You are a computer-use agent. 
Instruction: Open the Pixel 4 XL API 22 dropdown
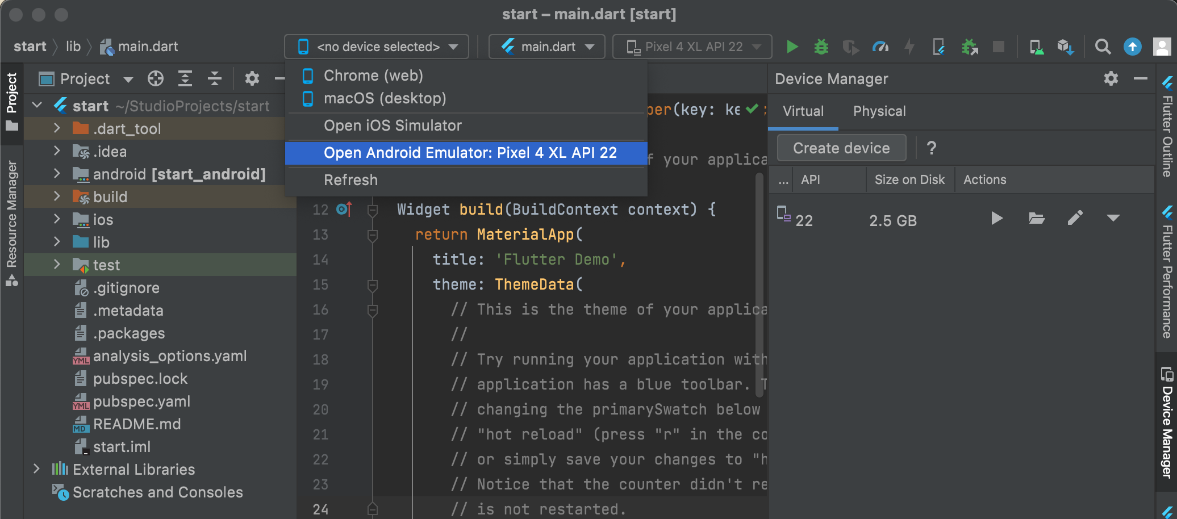point(692,47)
